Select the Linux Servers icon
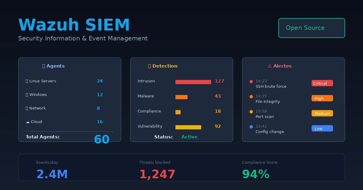The width and height of the screenshot is (363, 190). click(x=27, y=81)
